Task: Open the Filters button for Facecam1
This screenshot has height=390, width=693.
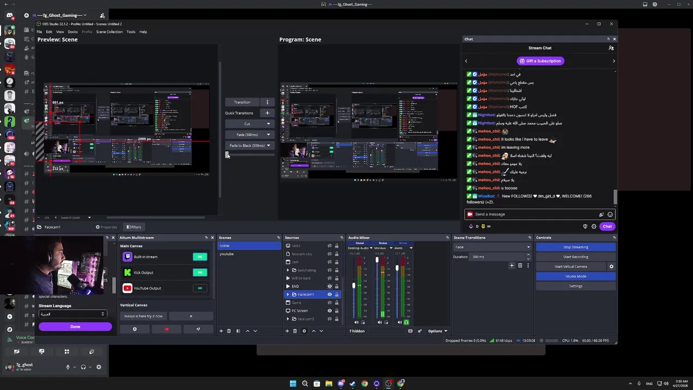Action: click(x=134, y=227)
